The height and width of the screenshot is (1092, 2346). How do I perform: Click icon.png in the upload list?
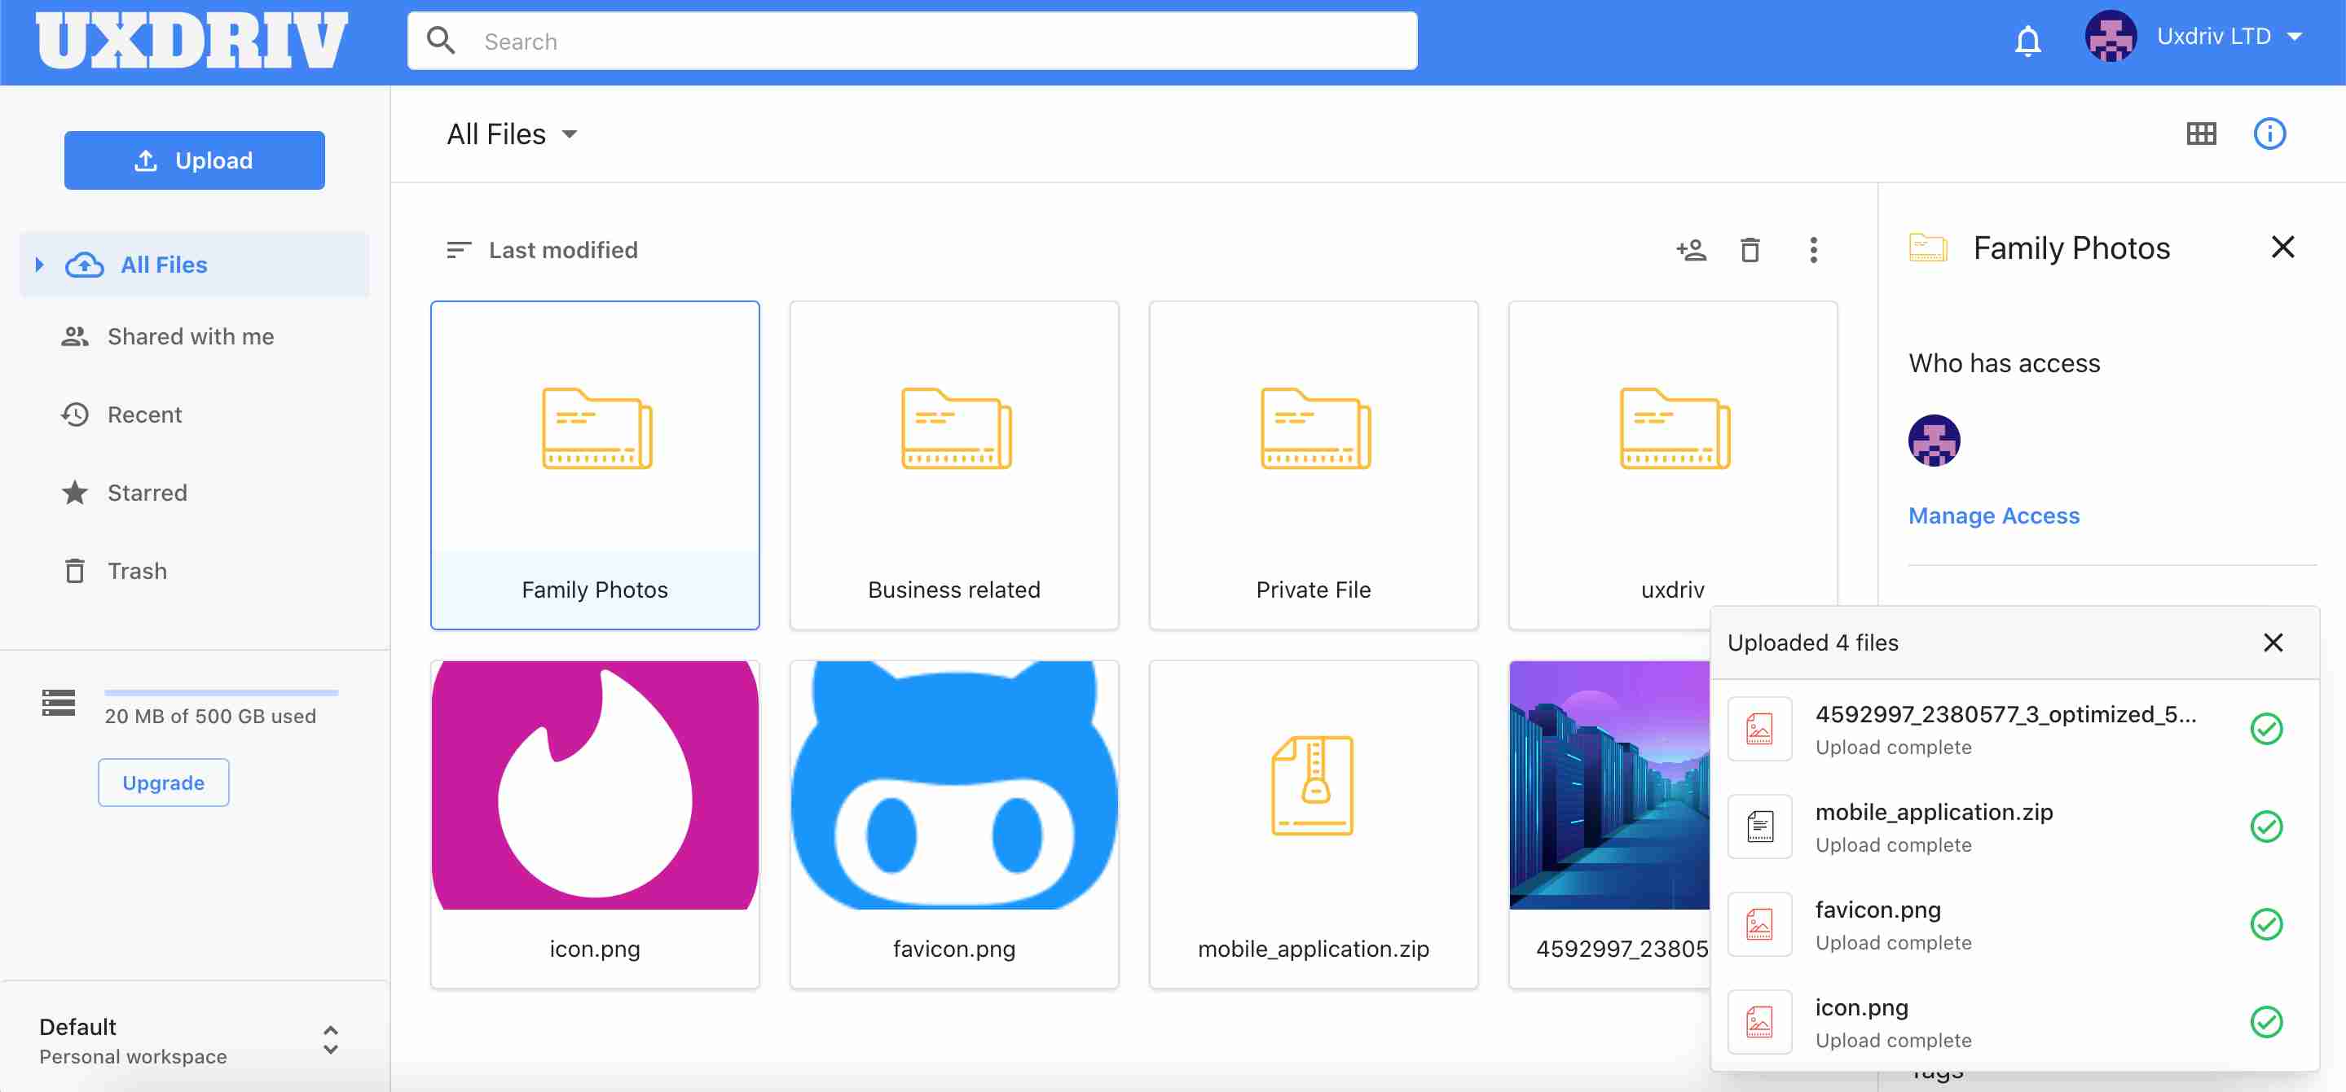tap(1861, 1007)
